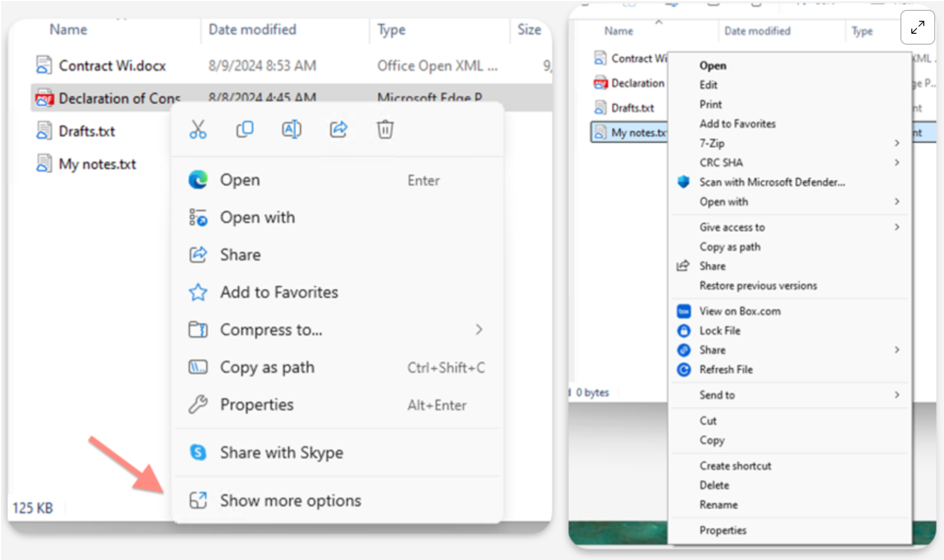The image size is (944, 560).
Task: Click the Cut scissors icon
Action: tap(198, 129)
